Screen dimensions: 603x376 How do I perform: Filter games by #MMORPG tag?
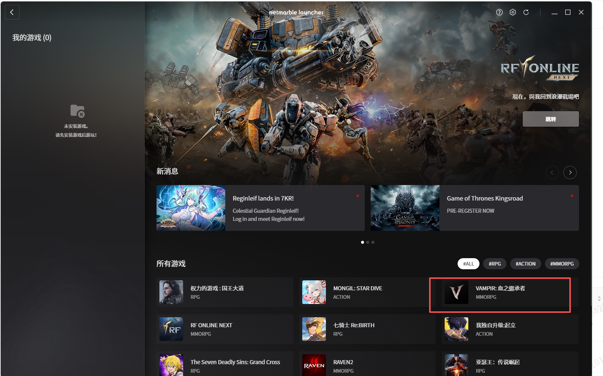click(x=562, y=264)
